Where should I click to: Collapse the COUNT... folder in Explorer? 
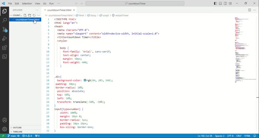16,15
